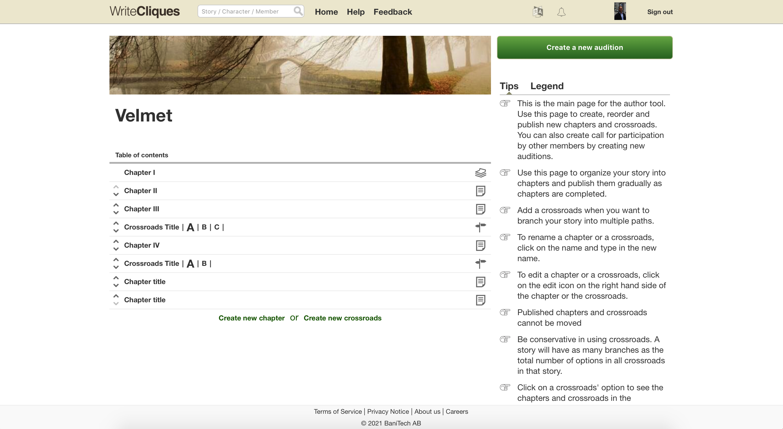Move Chapter III up with the arrow

point(116,205)
